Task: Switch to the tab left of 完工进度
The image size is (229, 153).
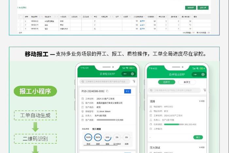Action: tap(85, 129)
